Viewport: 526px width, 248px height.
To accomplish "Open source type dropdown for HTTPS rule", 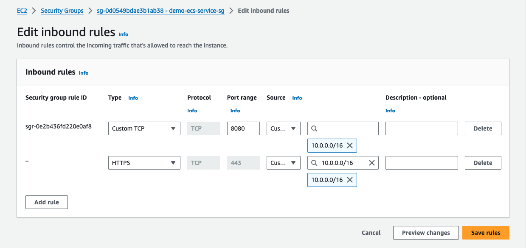I will [283, 163].
